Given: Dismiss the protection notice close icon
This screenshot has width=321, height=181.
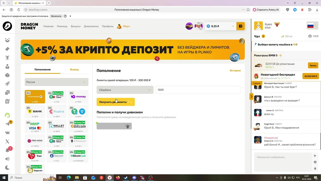Looking at the screenshot, I should click(x=70, y=16).
